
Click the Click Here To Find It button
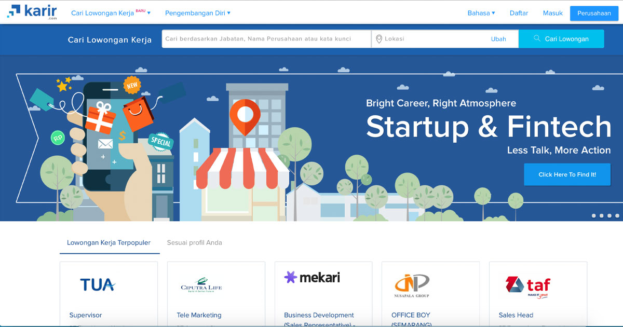coord(567,174)
